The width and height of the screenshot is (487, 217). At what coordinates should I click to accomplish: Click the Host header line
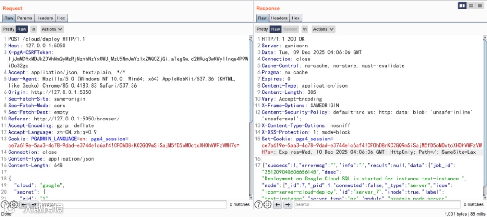point(37,46)
